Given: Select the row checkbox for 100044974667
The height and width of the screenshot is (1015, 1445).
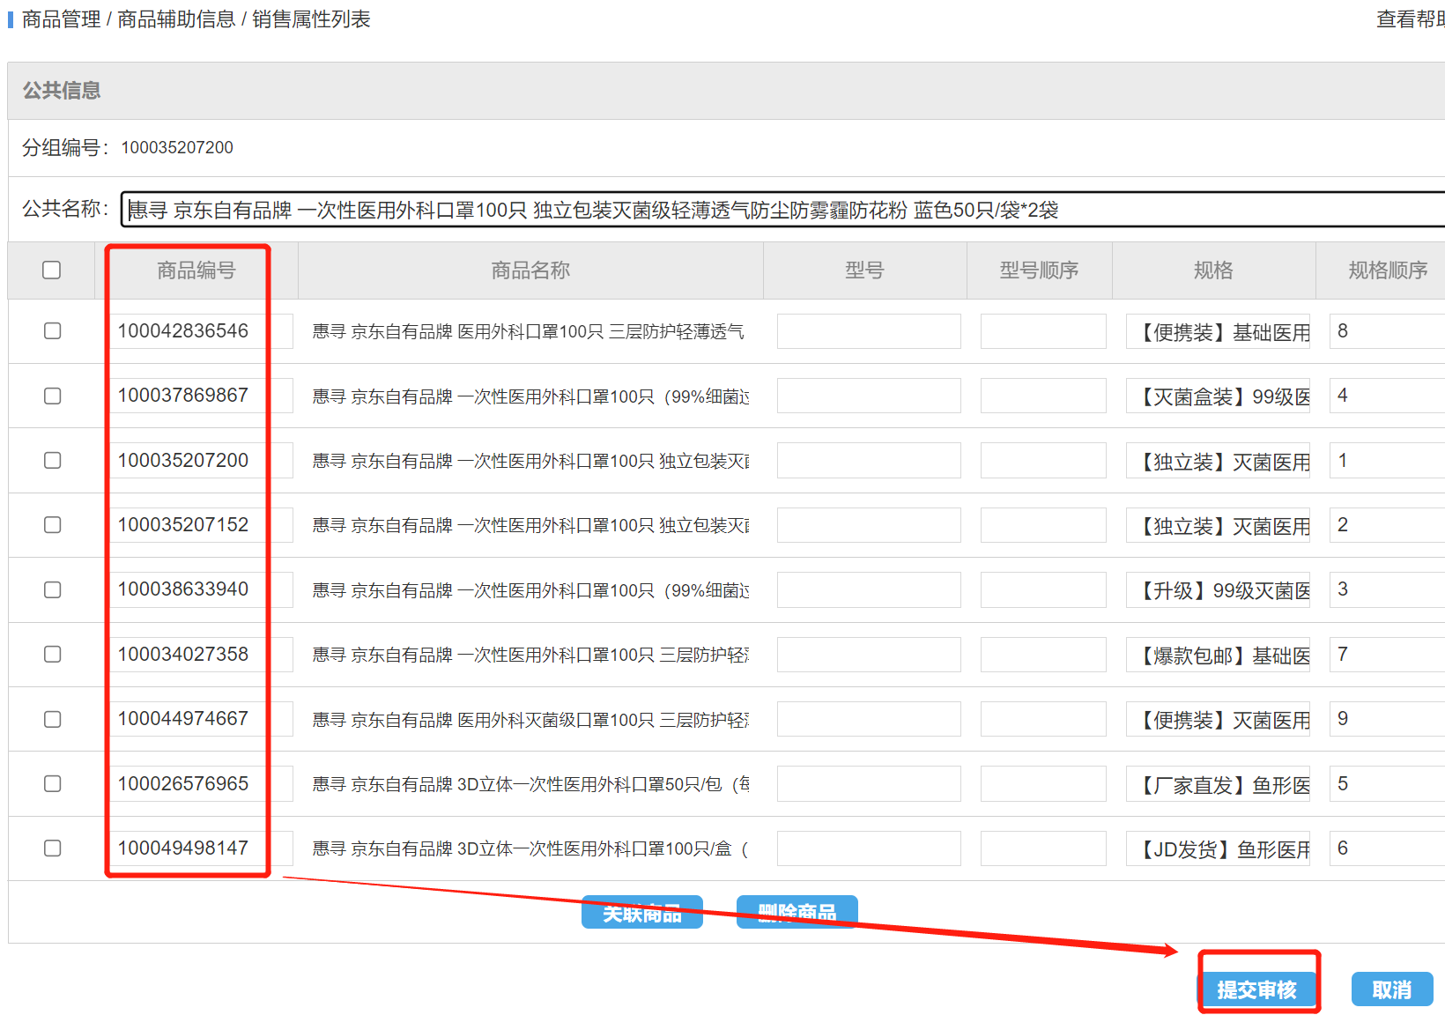Looking at the screenshot, I should (53, 719).
